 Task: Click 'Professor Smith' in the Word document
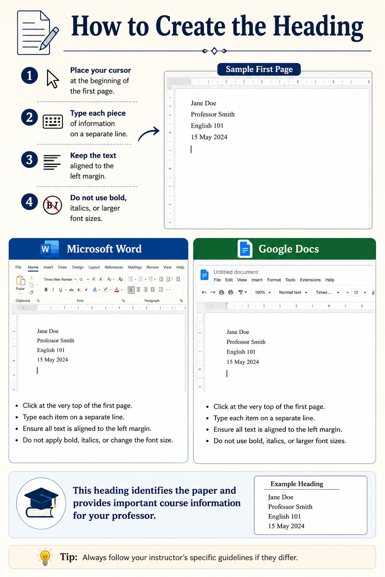56,340
